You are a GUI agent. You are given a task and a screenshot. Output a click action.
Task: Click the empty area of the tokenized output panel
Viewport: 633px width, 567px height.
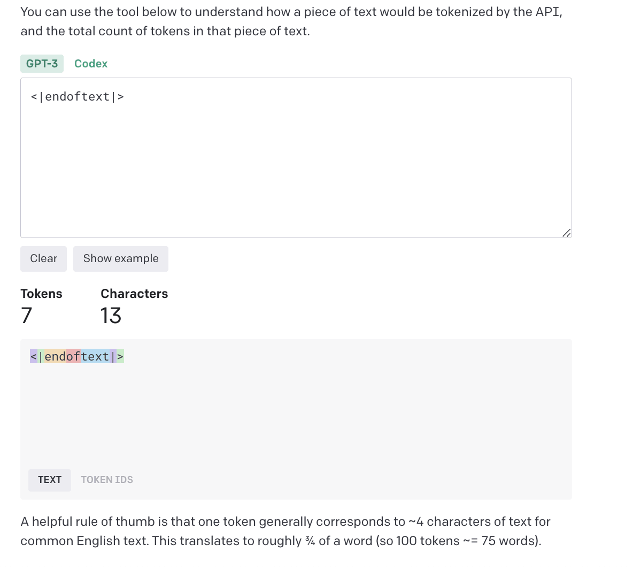[x=296, y=417]
